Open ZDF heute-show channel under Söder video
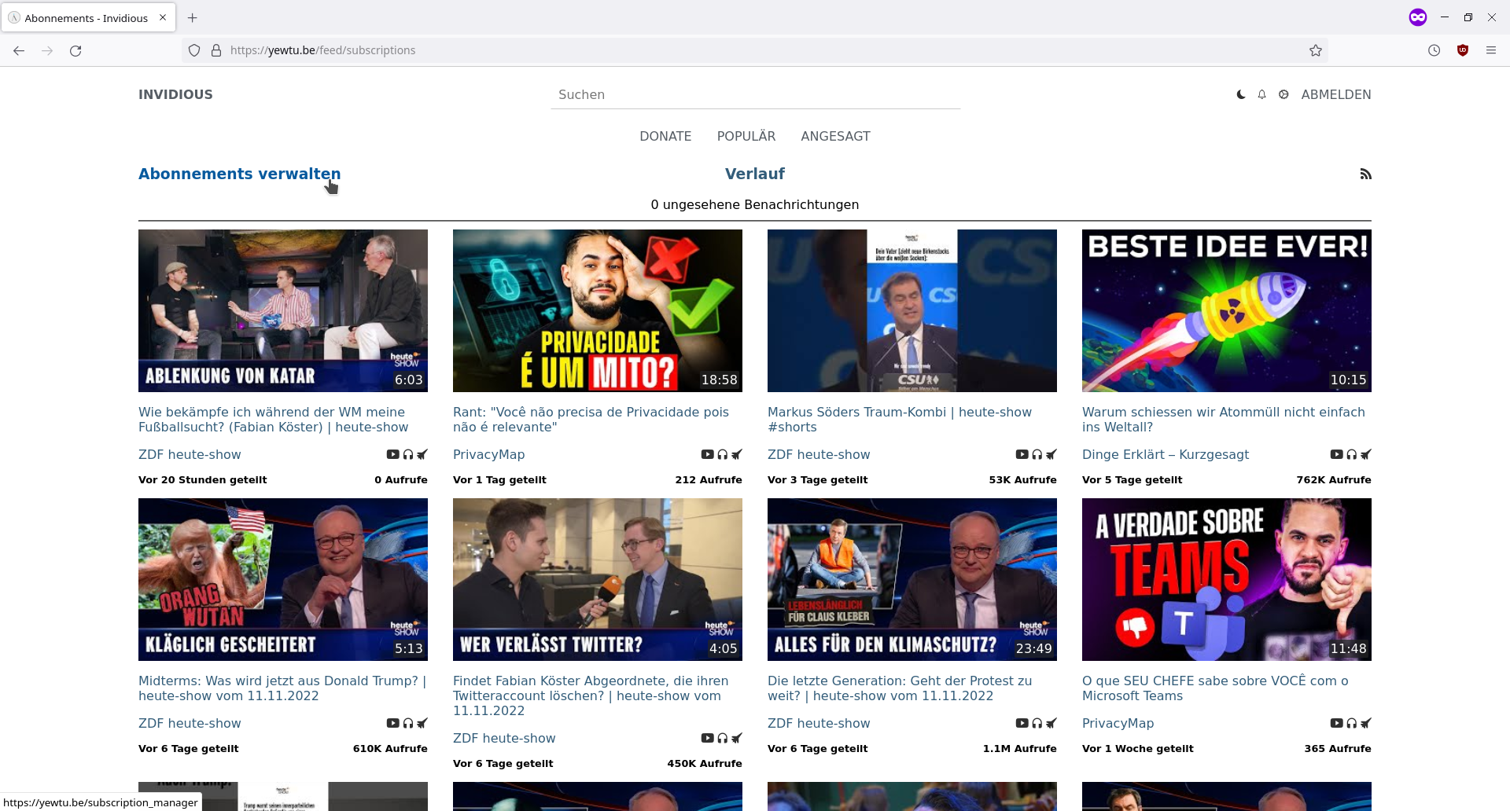Image resolution: width=1510 pixels, height=811 pixels. 819,454
